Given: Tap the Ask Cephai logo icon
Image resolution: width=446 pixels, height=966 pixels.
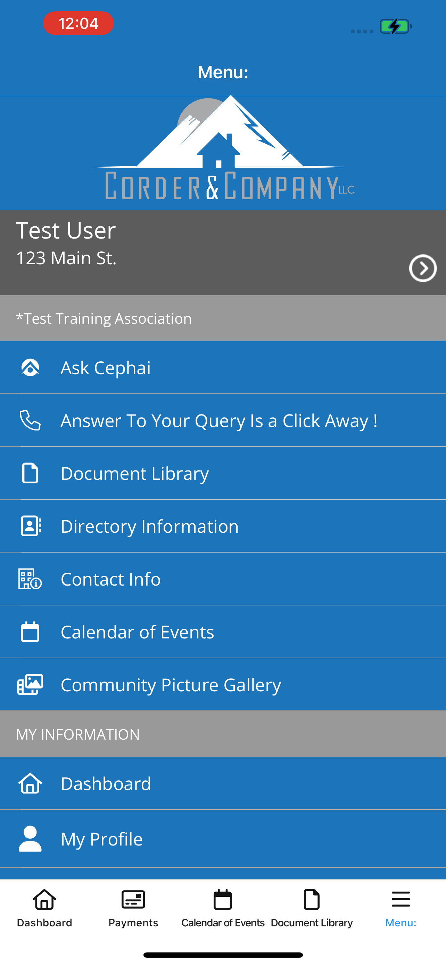Looking at the screenshot, I should [x=30, y=368].
